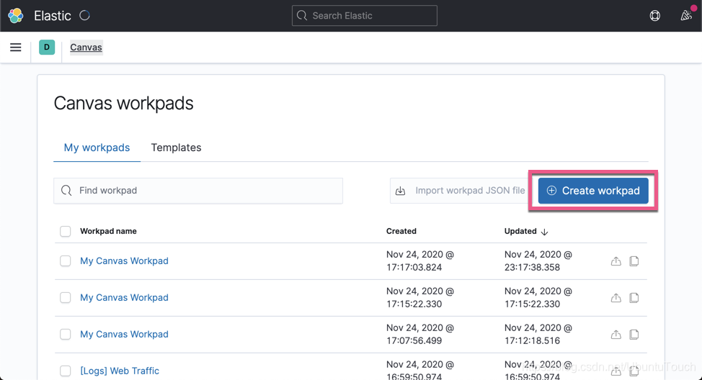Switch to the My workpads tab

point(97,148)
